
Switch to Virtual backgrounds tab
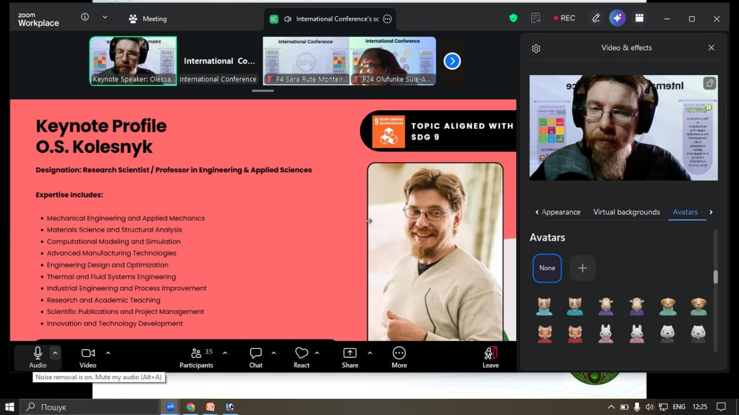tap(626, 212)
